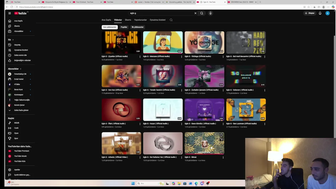The image size is (336, 189).
Task: Click Watch Later clock on Nimet thumbnail
Action: click(x=221, y=135)
